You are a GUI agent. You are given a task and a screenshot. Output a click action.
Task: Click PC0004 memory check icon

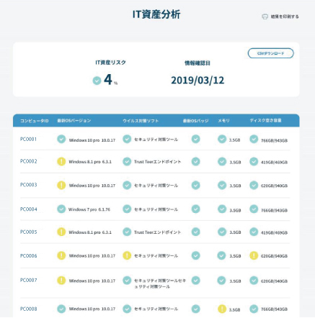222,209
